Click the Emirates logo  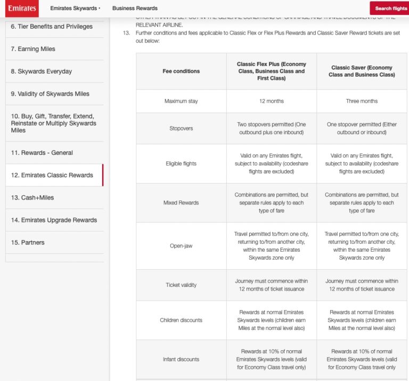click(x=22, y=8)
